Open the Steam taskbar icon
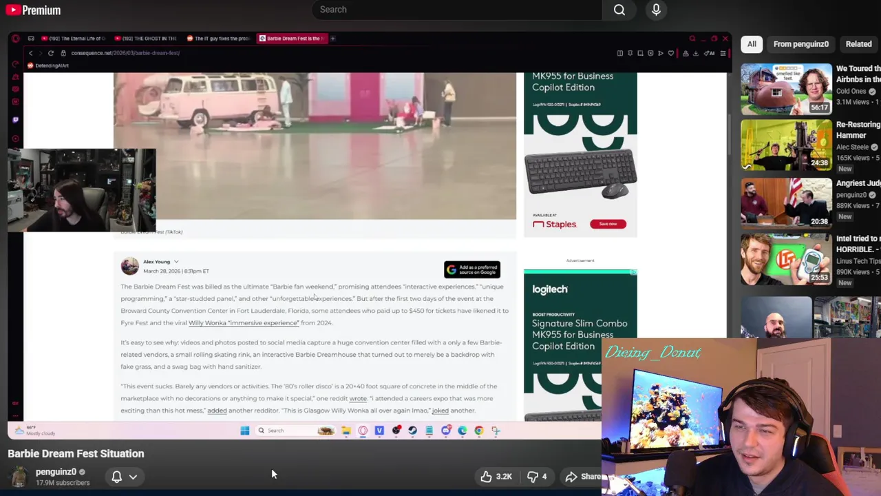Viewport: 881px width, 496px height. (x=412, y=431)
